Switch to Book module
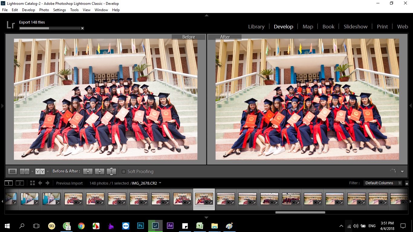413x232 pixels. 328,27
